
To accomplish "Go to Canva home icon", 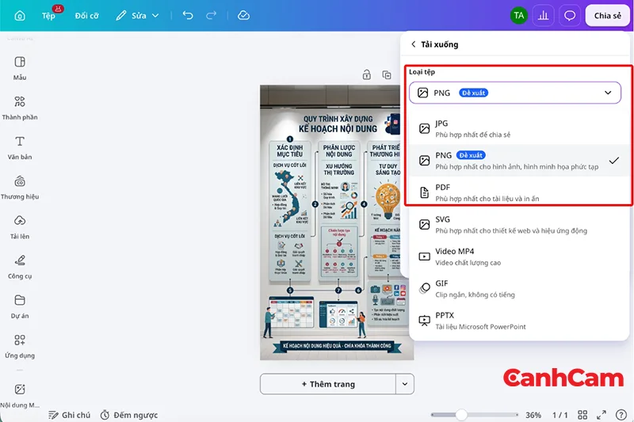I will 19,16.
